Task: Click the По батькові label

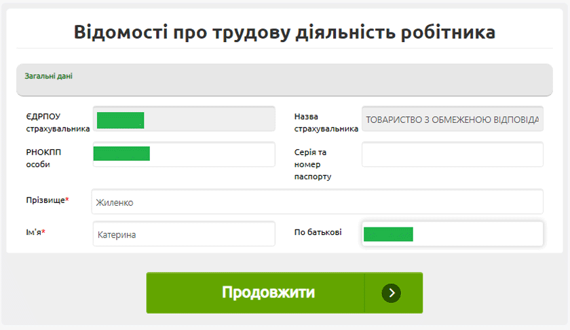Action: pyautogui.click(x=318, y=232)
